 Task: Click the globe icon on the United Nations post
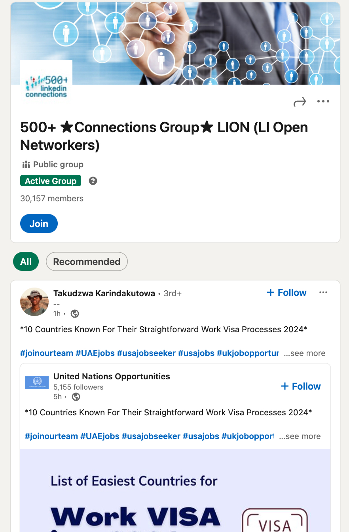click(76, 397)
